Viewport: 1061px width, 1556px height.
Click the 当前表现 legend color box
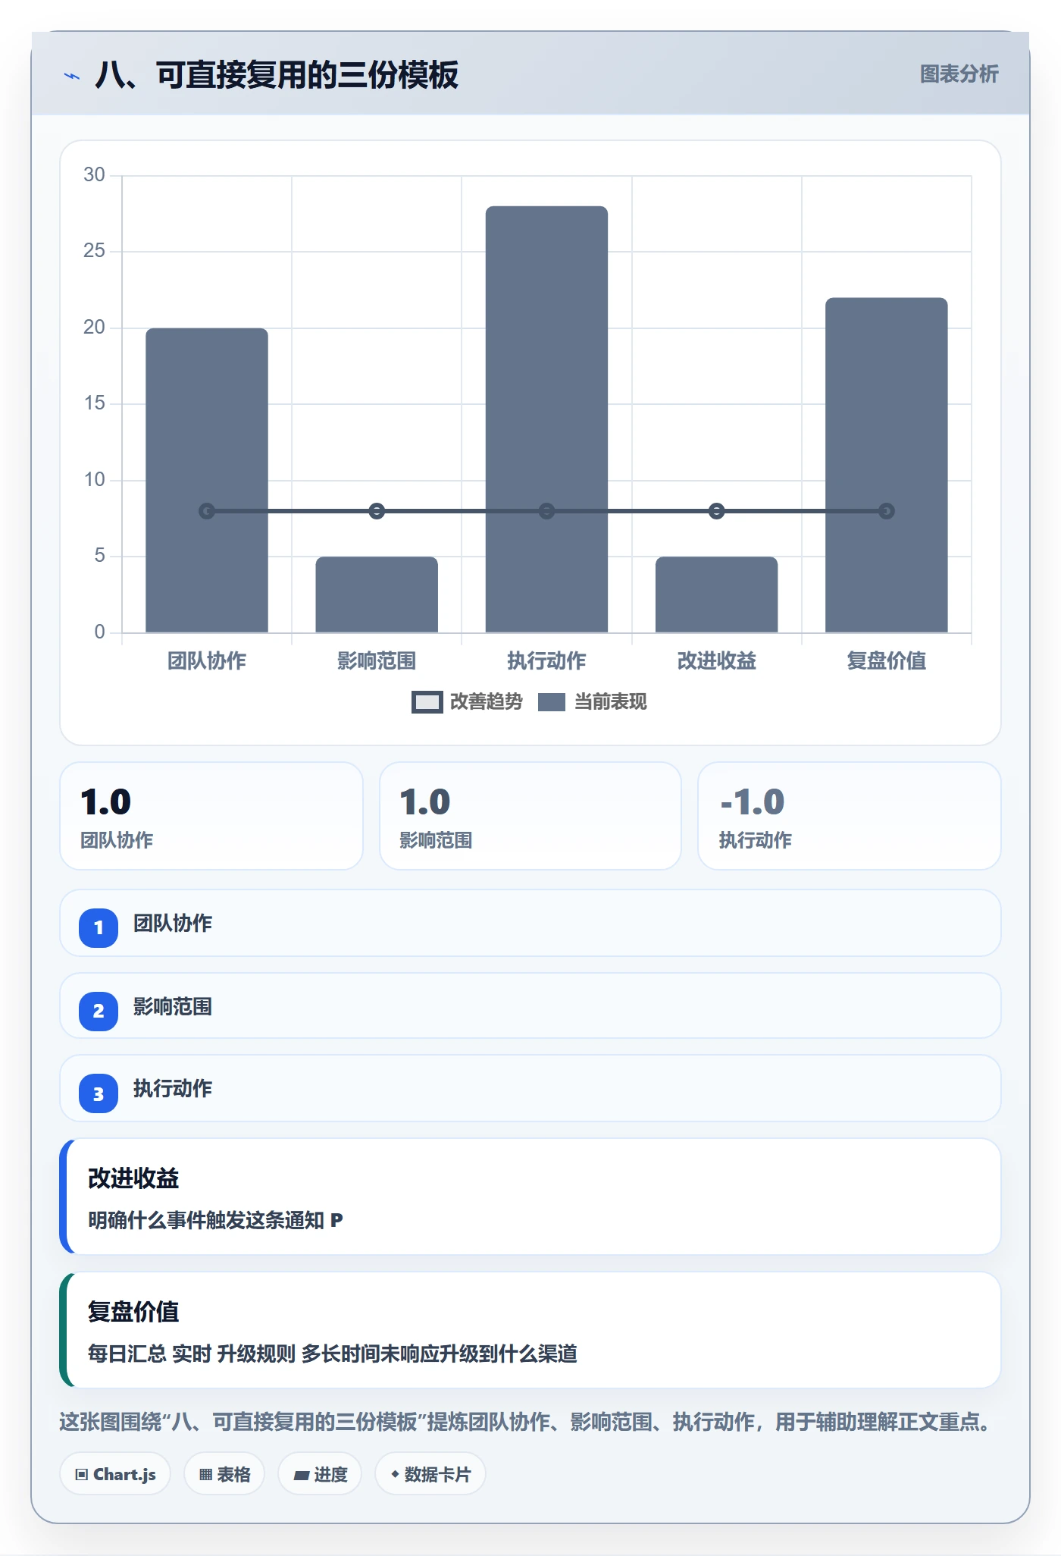click(552, 702)
